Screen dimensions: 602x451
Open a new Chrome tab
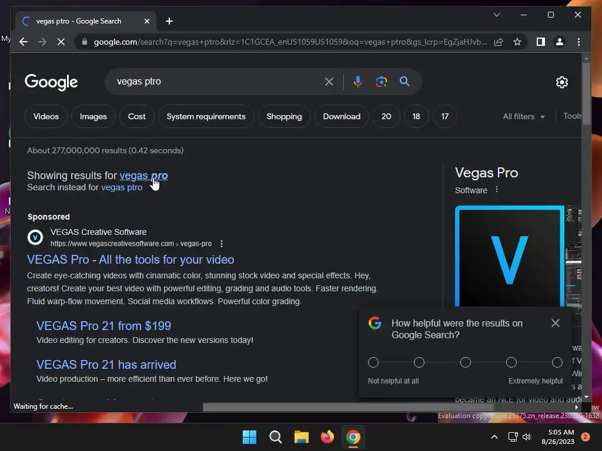pos(169,21)
